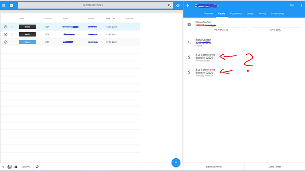The width and height of the screenshot is (305, 171).
Task: Click in the Search 3 Invoices field
Action: pyautogui.click(x=92, y=5)
